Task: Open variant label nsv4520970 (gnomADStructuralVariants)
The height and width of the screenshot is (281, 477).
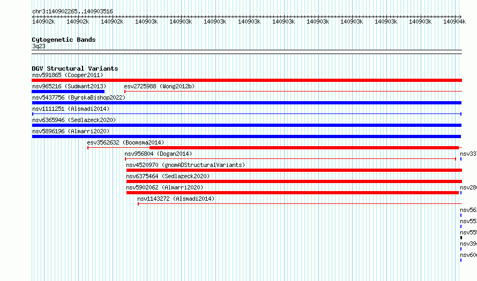Action: coord(185,165)
